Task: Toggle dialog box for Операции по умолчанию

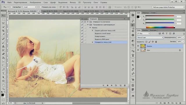Action: tap(85, 22)
